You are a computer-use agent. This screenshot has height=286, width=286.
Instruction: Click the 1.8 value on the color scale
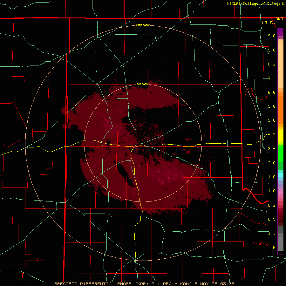[x=272, y=177]
